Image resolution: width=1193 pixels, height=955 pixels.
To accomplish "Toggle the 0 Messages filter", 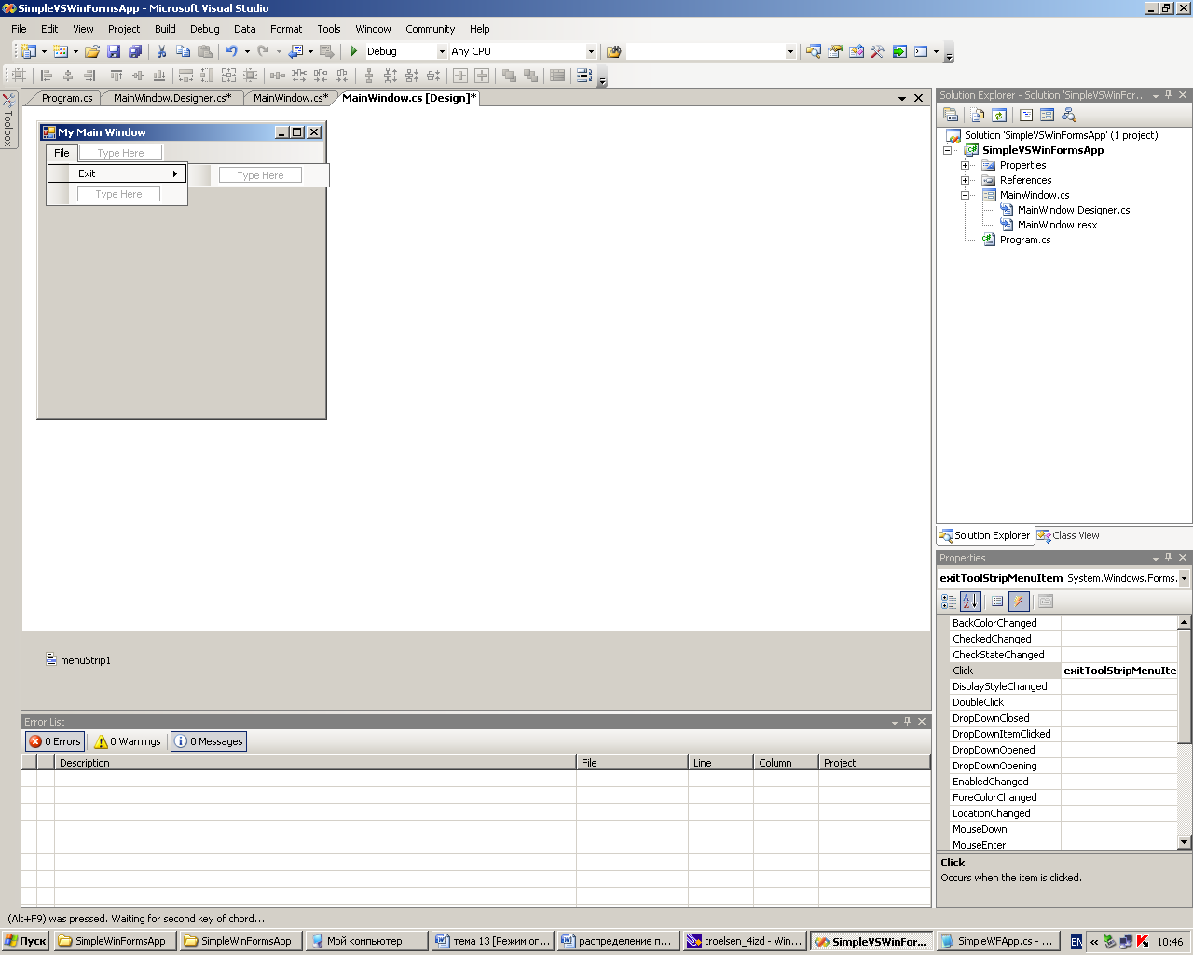I will (209, 741).
